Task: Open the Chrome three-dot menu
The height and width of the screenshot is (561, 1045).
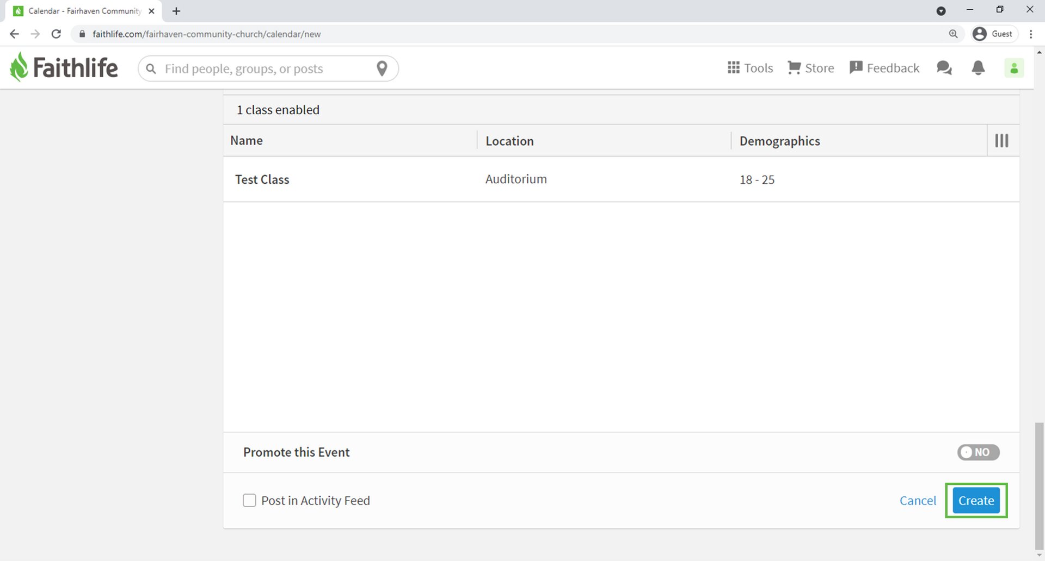Action: (x=1031, y=34)
